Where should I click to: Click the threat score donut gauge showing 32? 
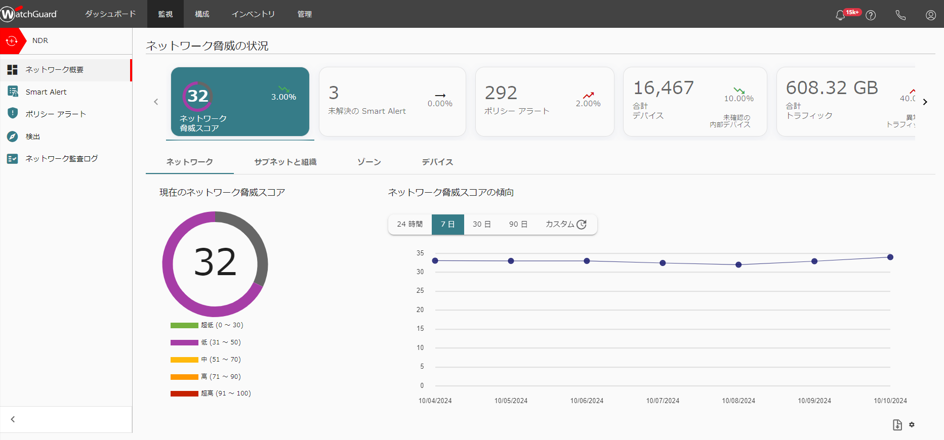(215, 264)
